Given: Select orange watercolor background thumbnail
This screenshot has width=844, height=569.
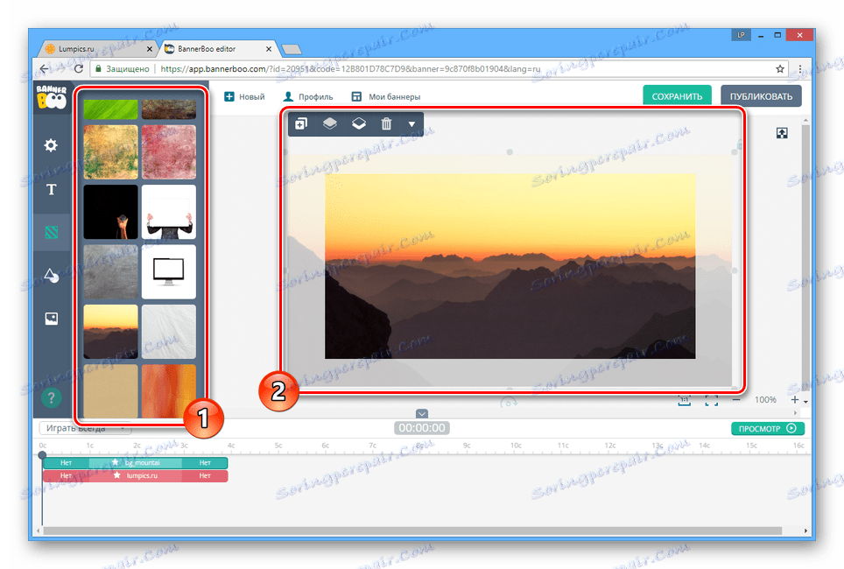Looking at the screenshot, I should (168, 390).
